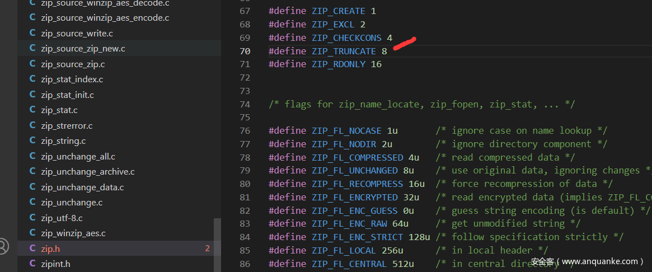The height and width of the screenshot is (272, 652).
Task: Click the C icon beside zip_string.c
Action: click(32, 141)
